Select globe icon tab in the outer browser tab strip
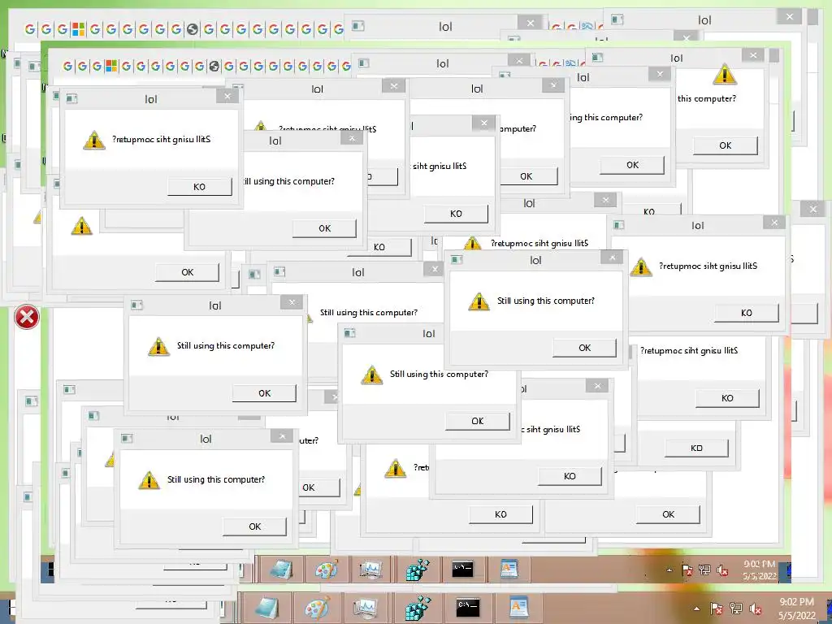832x624 pixels. [193, 29]
